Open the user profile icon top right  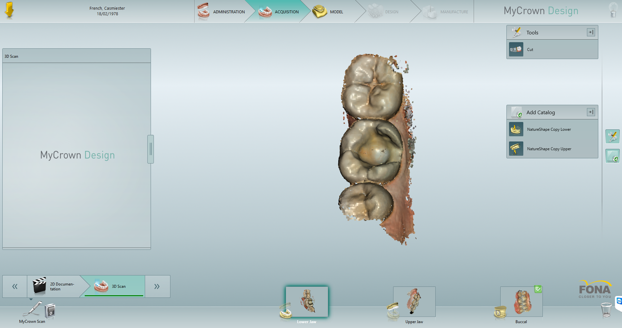[613, 11]
